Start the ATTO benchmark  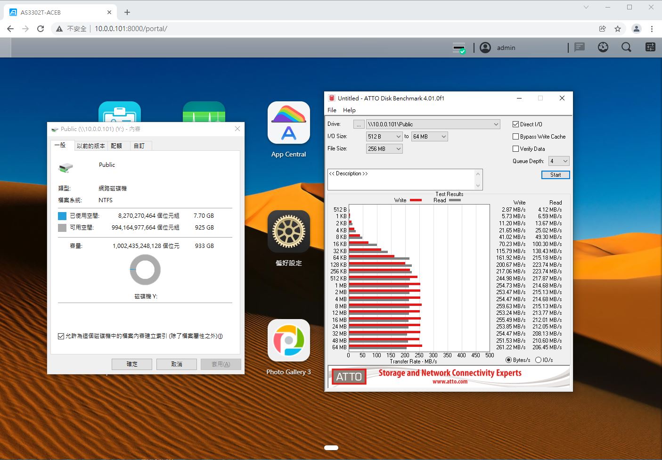[x=556, y=175]
